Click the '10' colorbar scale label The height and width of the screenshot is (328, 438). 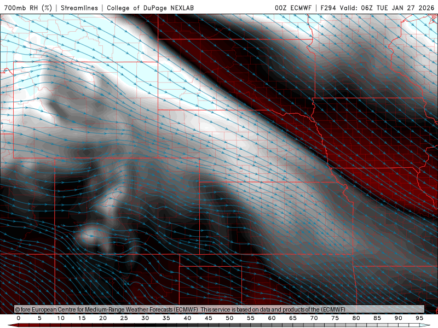click(61, 318)
